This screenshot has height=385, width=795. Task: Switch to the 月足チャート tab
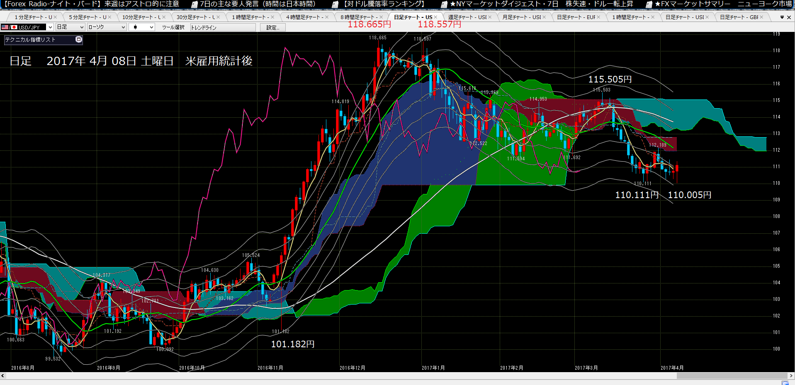(x=522, y=17)
